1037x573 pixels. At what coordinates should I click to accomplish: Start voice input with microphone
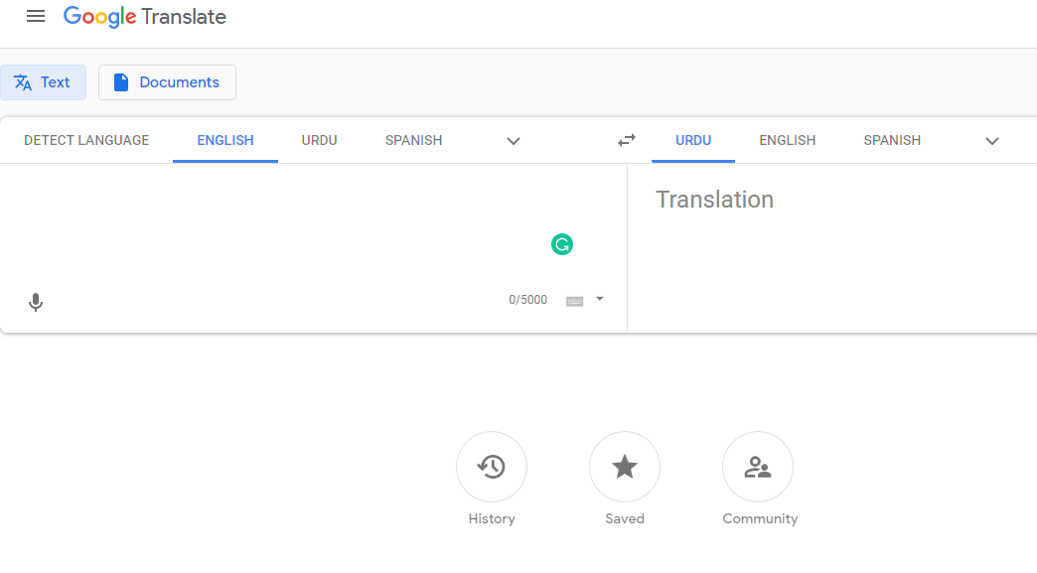pos(36,302)
